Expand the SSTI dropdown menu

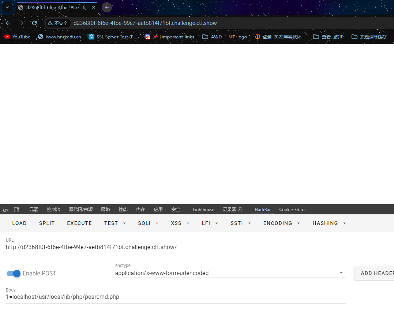[x=240, y=223]
